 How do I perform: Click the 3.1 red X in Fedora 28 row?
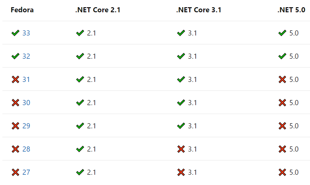(x=181, y=149)
